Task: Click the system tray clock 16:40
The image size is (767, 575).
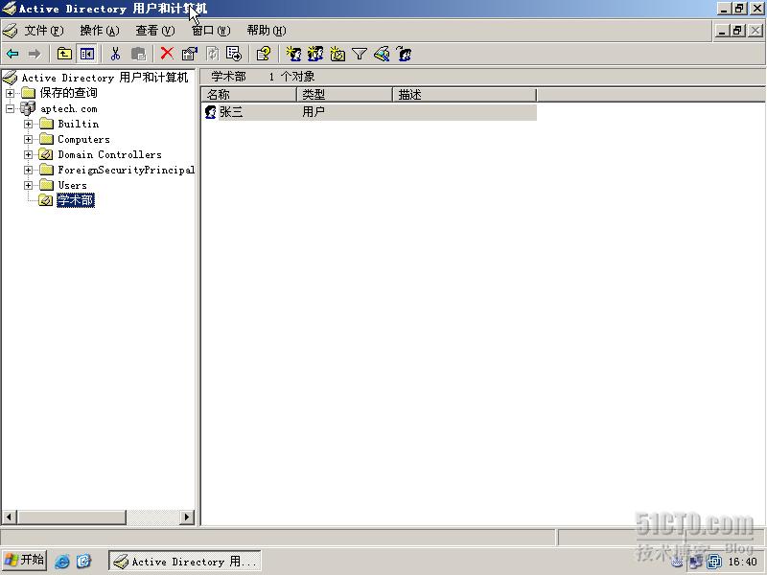Action: point(742,562)
